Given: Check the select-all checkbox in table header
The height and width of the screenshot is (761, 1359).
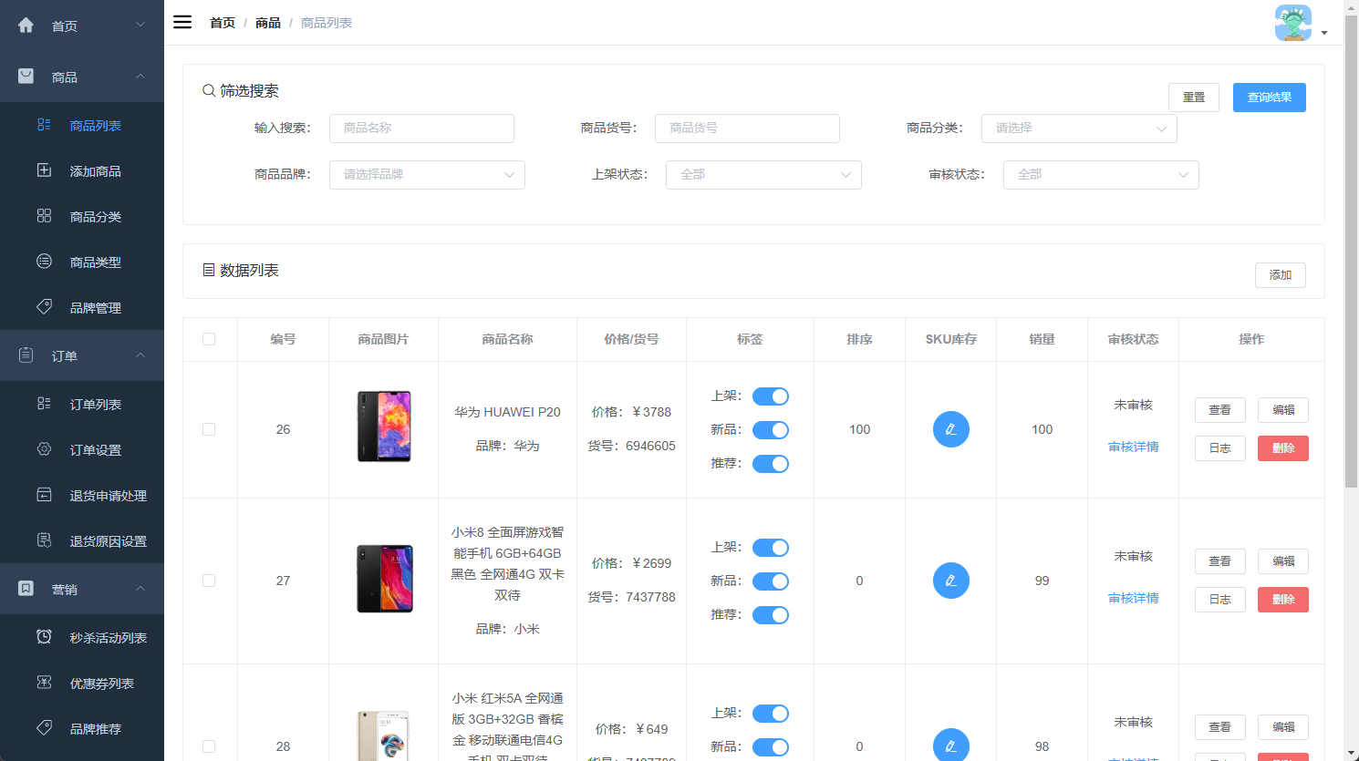Looking at the screenshot, I should click(x=209, y=339).
